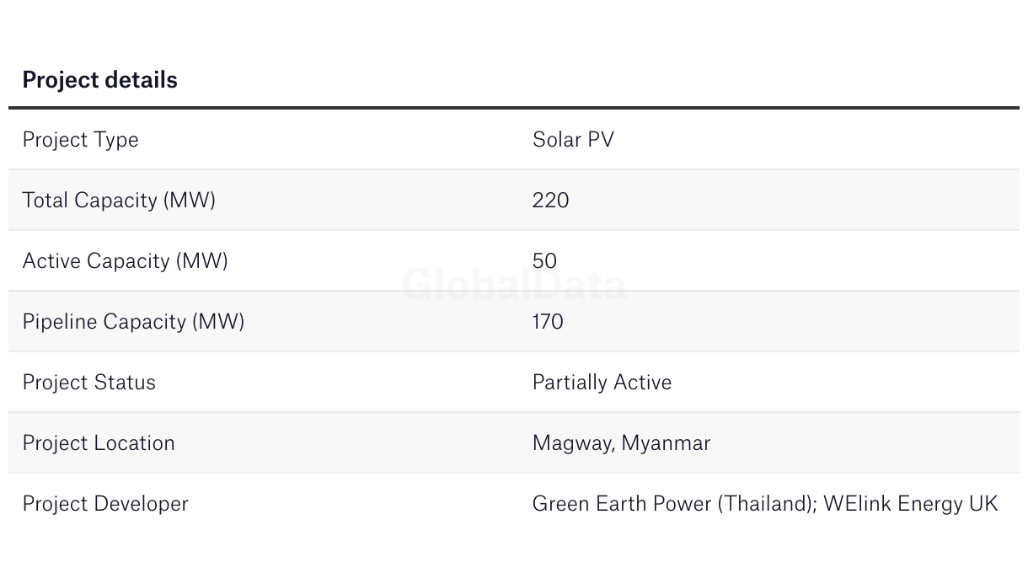Click the faint GlobalData watermark
This screenshot has height=568, width=1028.
pyautogui.click(x=514, y=285)
